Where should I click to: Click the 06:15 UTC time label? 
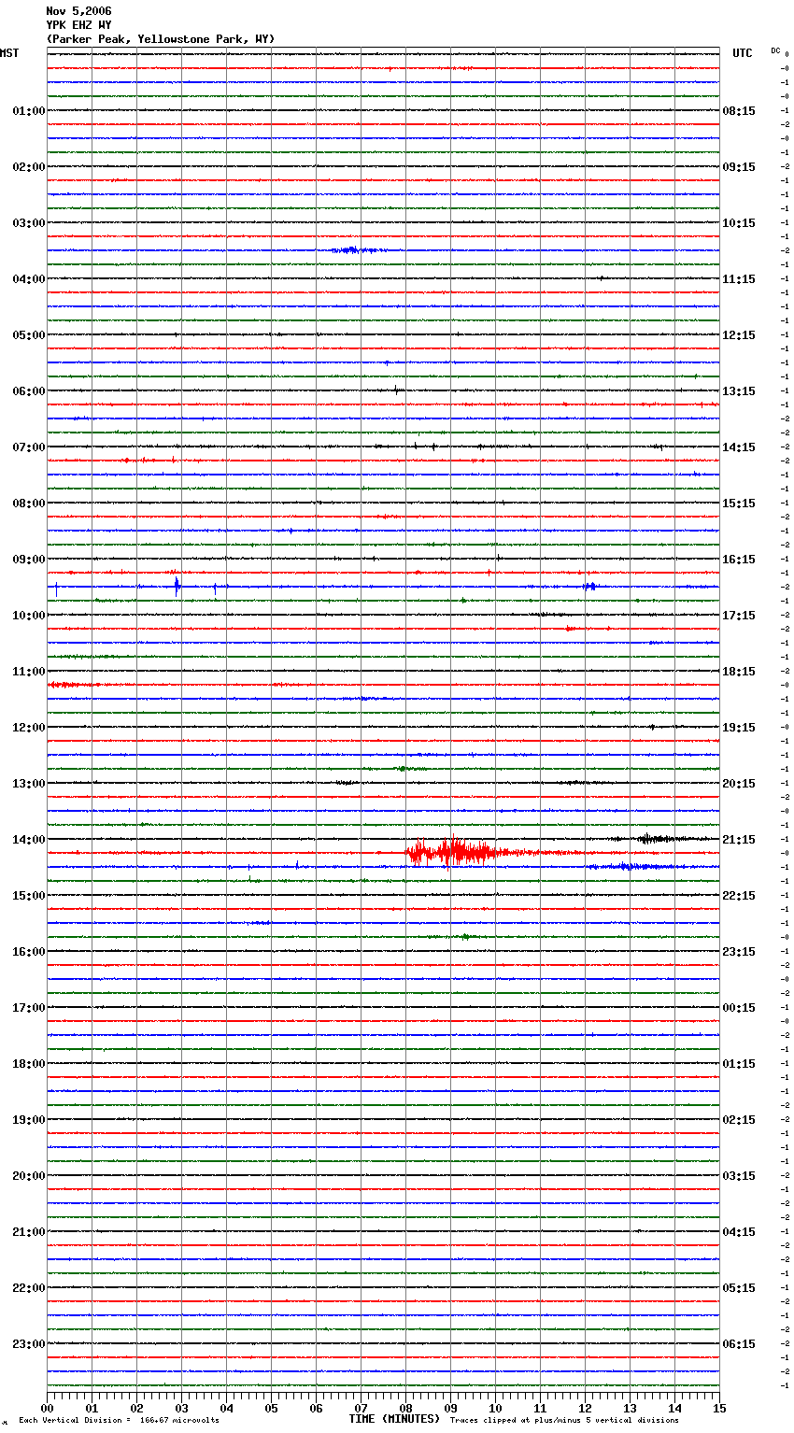point(739,1344)
